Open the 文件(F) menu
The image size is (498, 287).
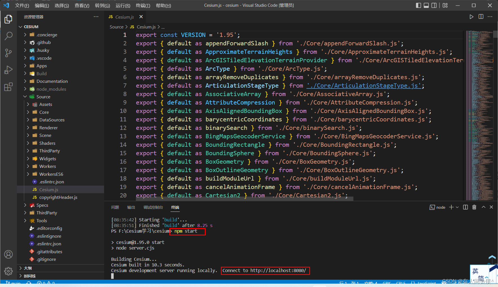click(22, 5)
